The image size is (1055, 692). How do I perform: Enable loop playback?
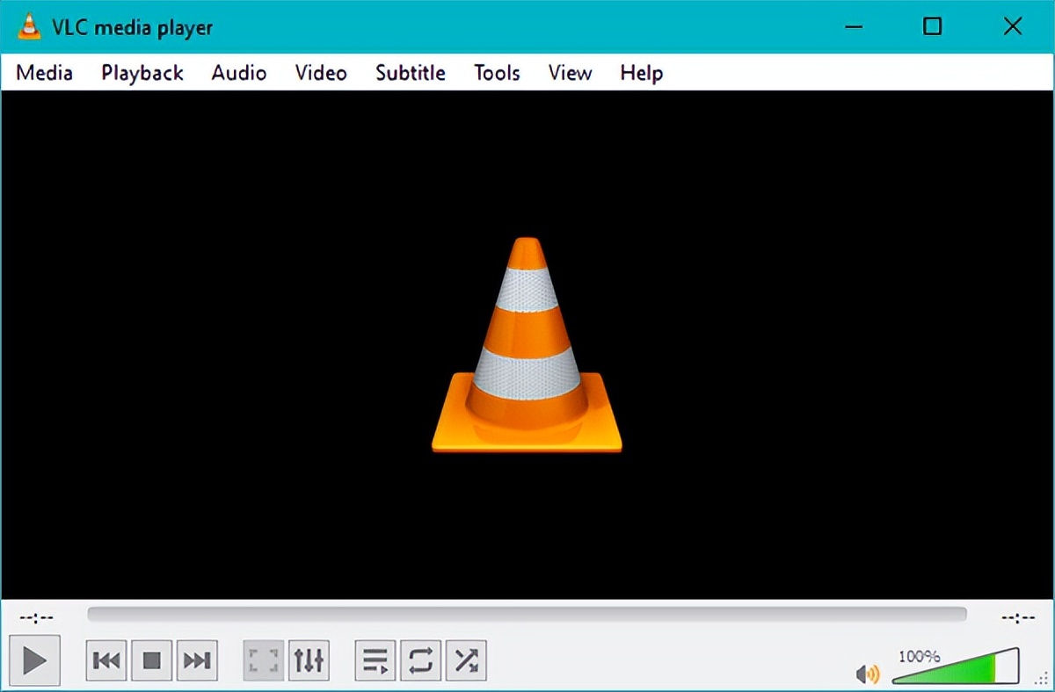[420, 660]
